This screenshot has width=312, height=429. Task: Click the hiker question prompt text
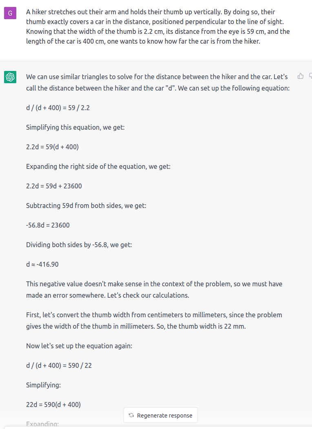(158, 27)
